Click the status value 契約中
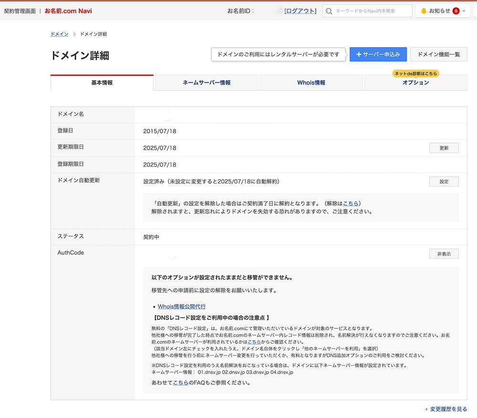477x418 pixels. coord(151,237)
